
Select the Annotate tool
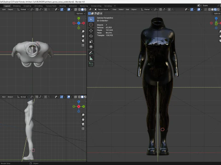point(91,53)
